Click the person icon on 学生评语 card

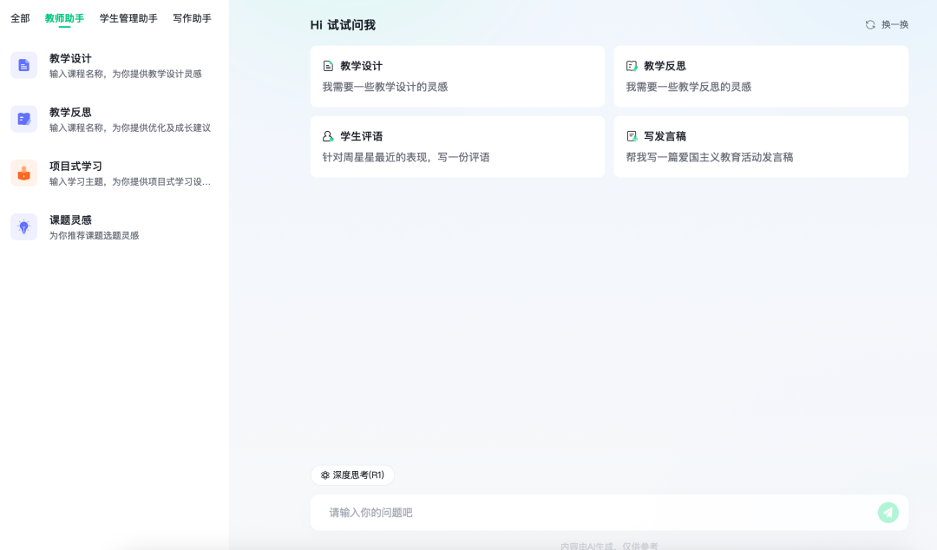(328, 136)
